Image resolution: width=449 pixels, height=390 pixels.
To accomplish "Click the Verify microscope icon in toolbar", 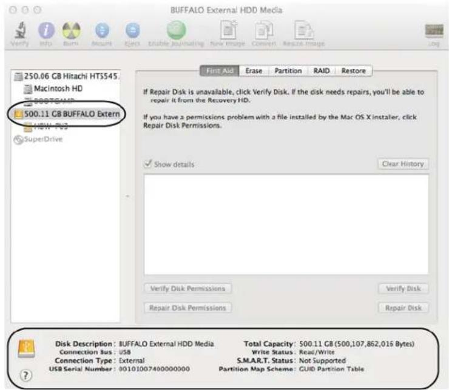I will 20,30.
